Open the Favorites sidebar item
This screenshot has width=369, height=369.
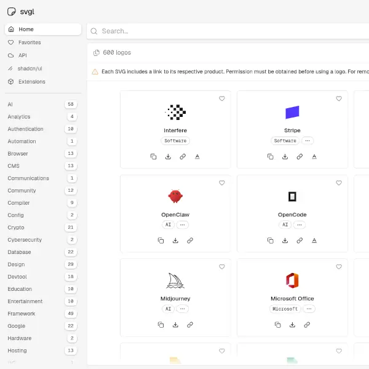click(x=43, y=42)
